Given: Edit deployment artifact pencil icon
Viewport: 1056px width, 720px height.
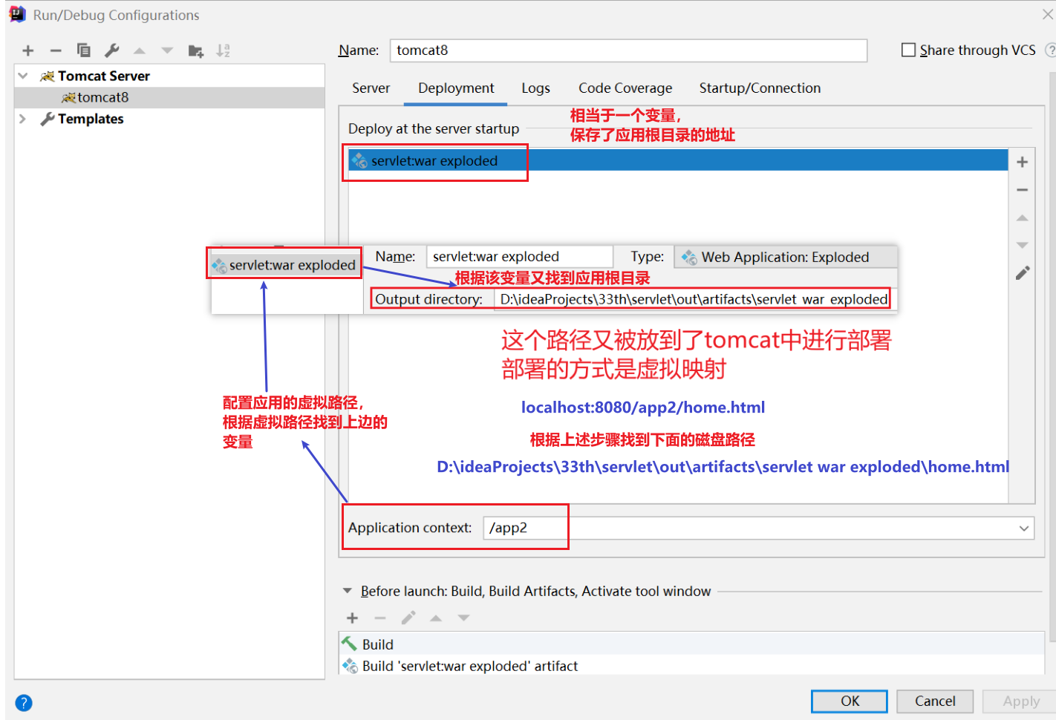Looking at the screenshot, I should point(1023,273).
